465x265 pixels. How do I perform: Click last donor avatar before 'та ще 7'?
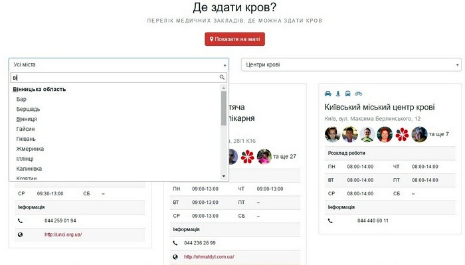coord(419,134)
